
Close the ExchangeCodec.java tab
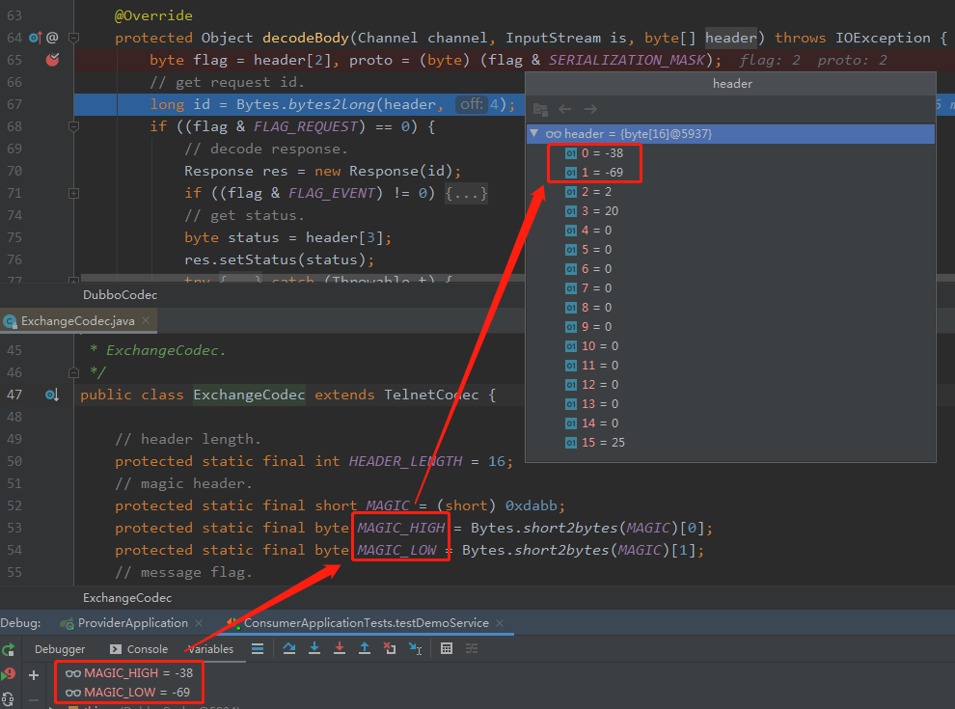146,320
